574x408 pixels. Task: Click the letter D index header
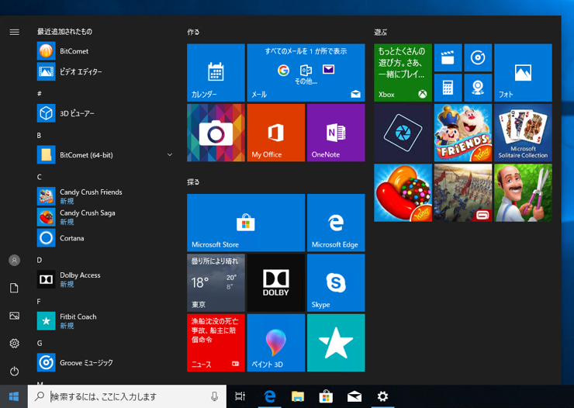pos(39,260)
